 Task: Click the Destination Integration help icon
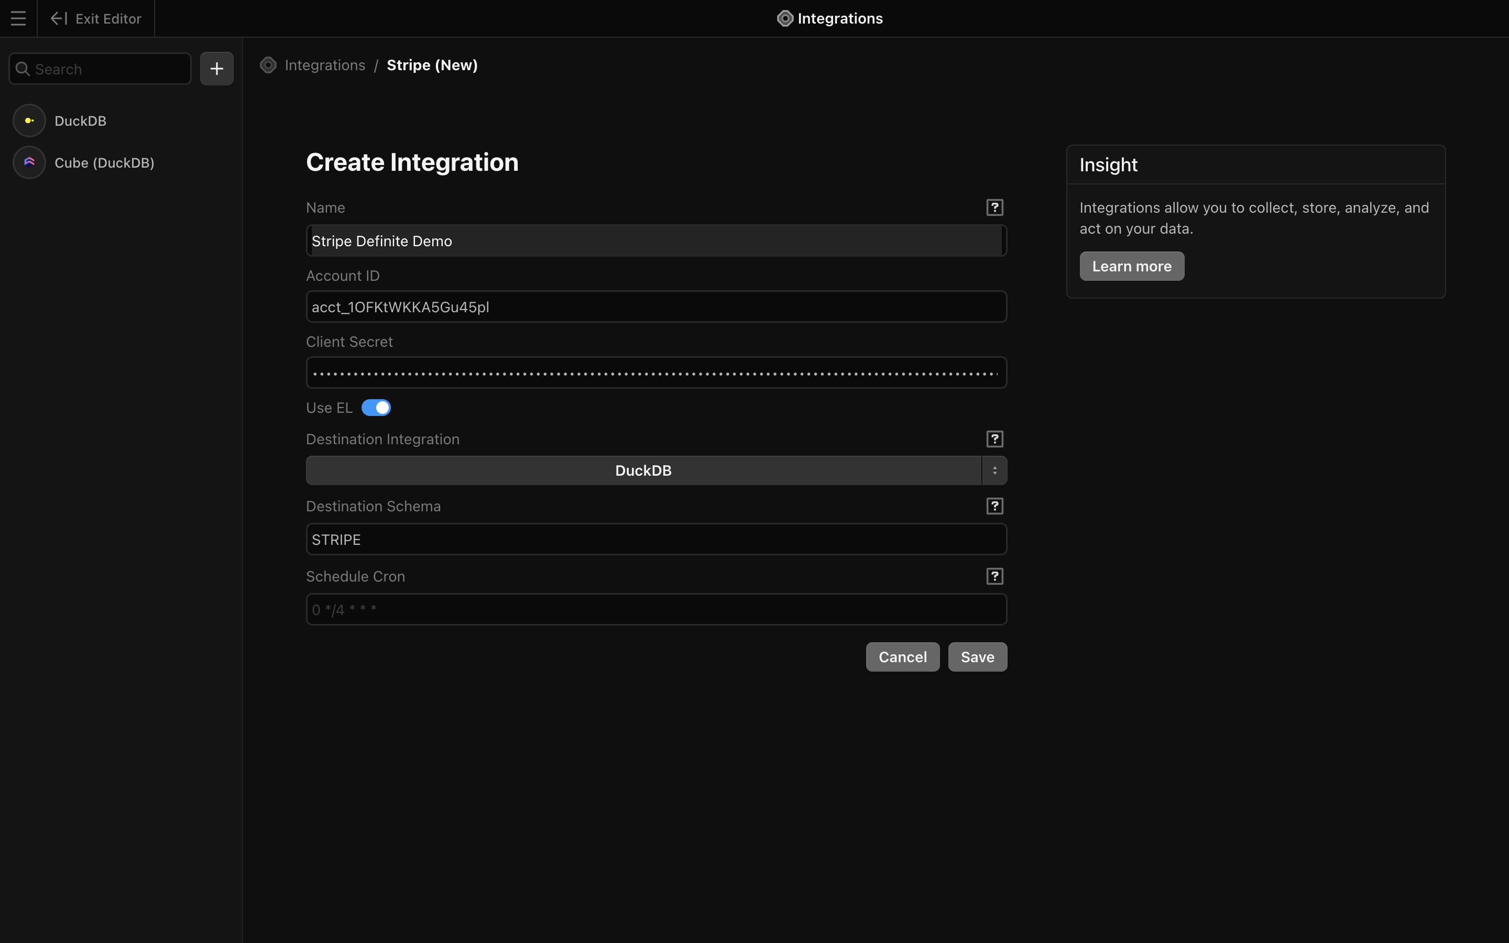pyautogui.click(x=994, y=439)
